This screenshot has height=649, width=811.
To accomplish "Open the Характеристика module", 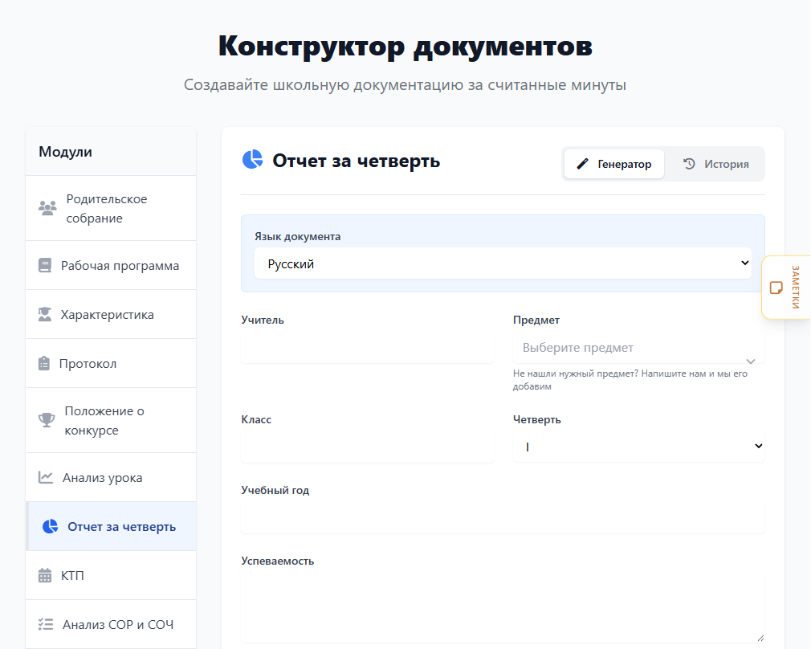I will [111, 315].
